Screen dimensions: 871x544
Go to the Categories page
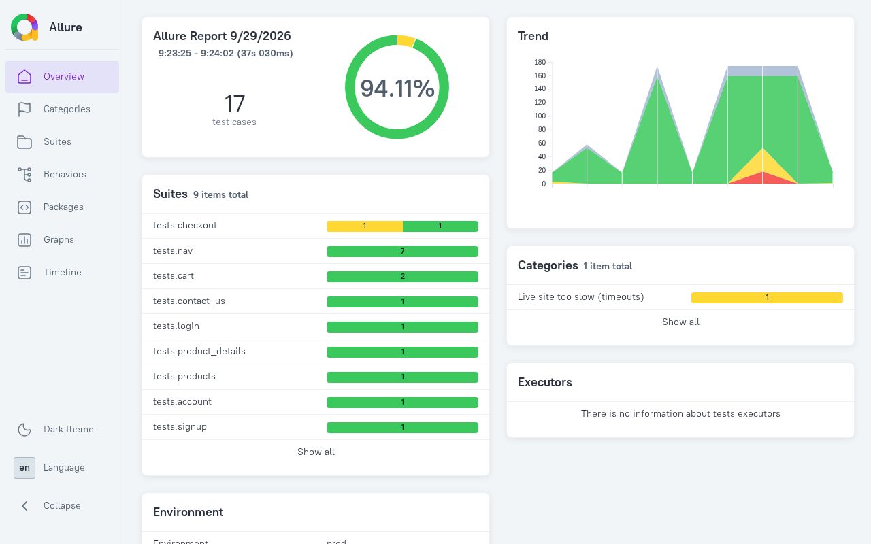click(x=62, y=109)
